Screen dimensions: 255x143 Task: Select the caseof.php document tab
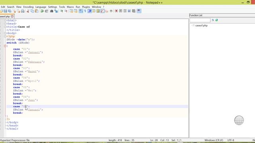(5, 16)
